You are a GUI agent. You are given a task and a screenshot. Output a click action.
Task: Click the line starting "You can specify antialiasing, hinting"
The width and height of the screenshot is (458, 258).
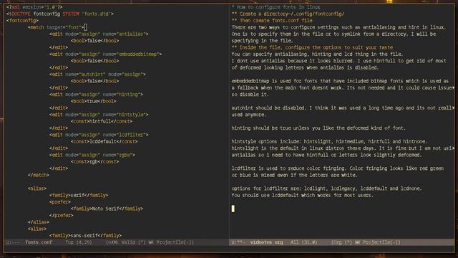pyautogui.click(x=317, y=54)
